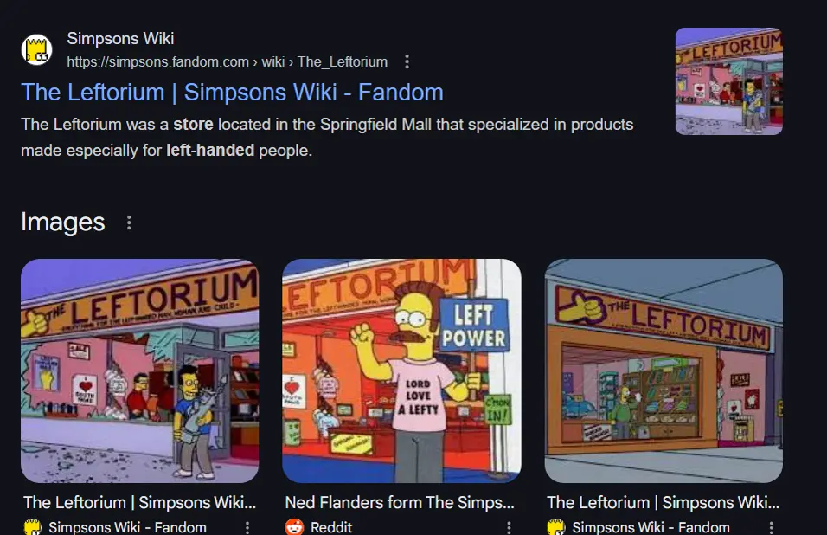Open more options beside the Reddit source label

coord(509,527)
